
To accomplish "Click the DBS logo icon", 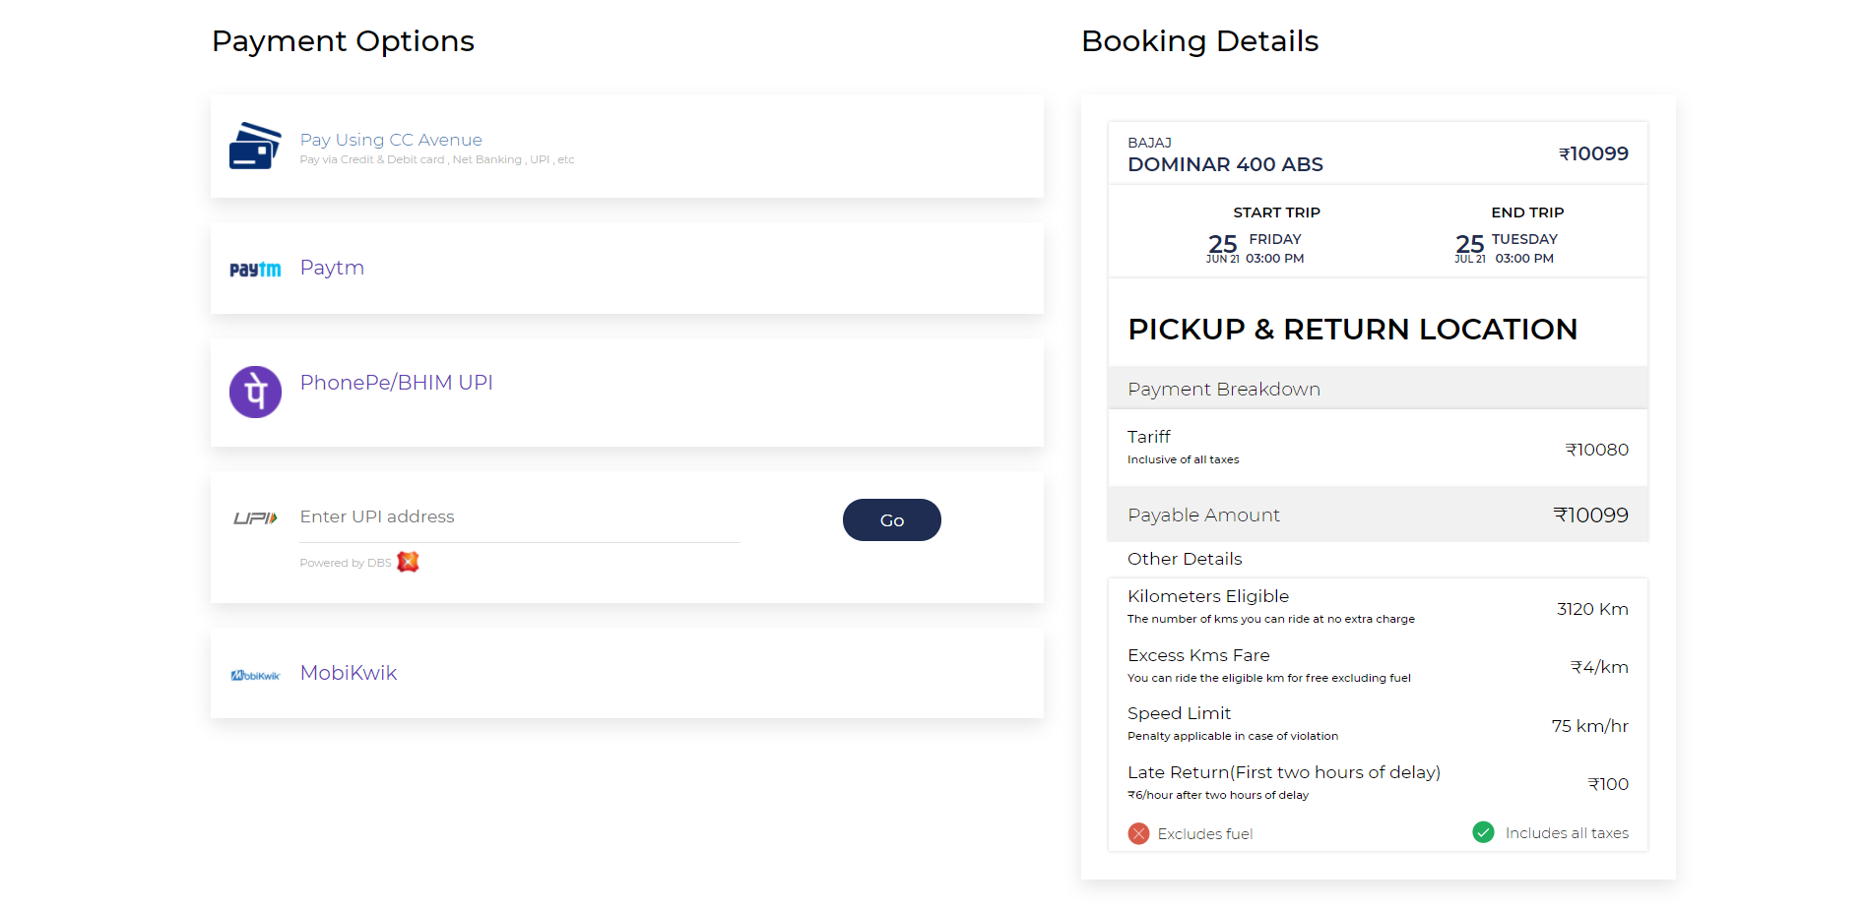I will (408, 562).
